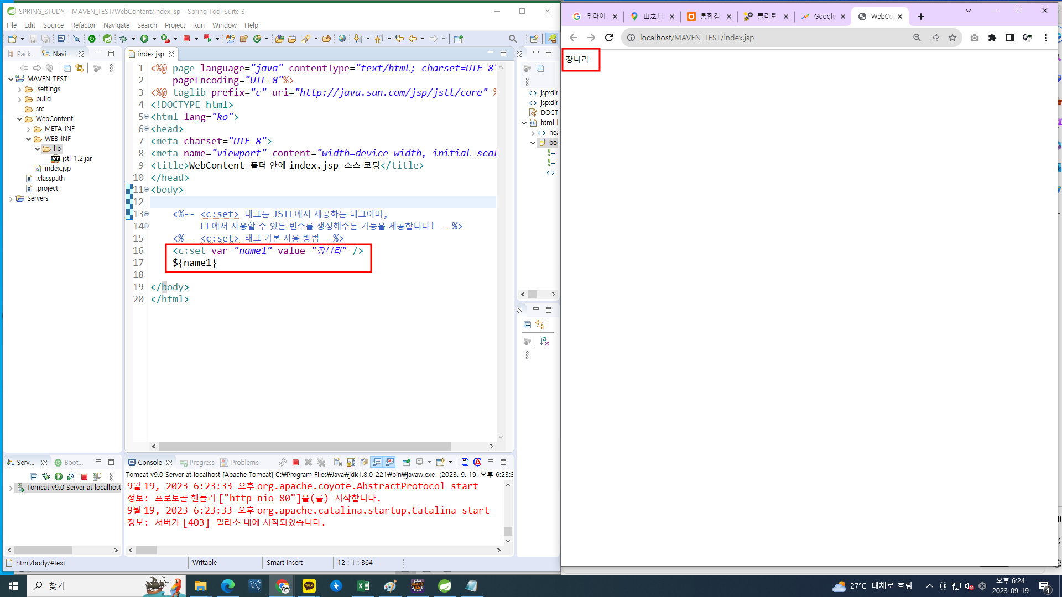Stop the Tomcat server with red square in Servers view
This screenshot has width=1062, height=597.
pyautogui.click(x=84, y=476)
